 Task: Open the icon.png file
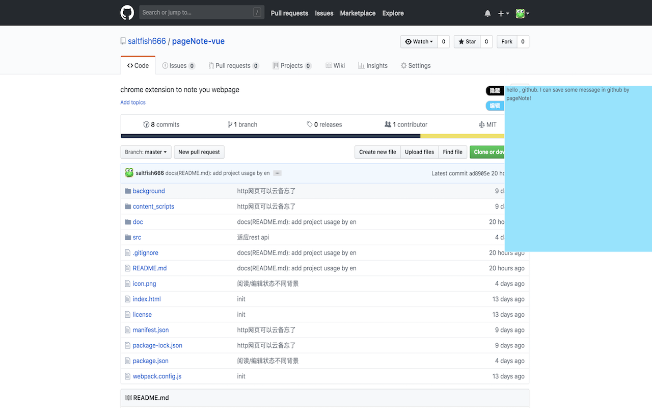145,284
